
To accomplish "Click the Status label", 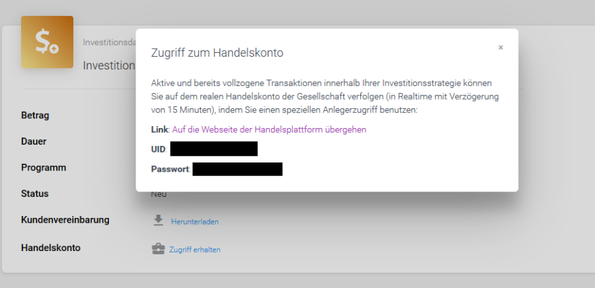I will [35, 194].
